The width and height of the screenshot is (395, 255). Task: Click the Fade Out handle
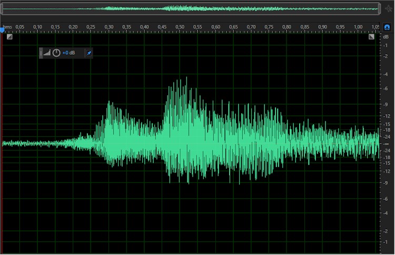[x=371, y=37]
